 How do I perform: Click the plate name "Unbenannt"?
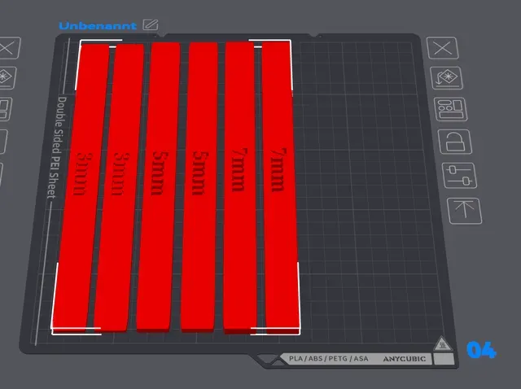[98, 26]
